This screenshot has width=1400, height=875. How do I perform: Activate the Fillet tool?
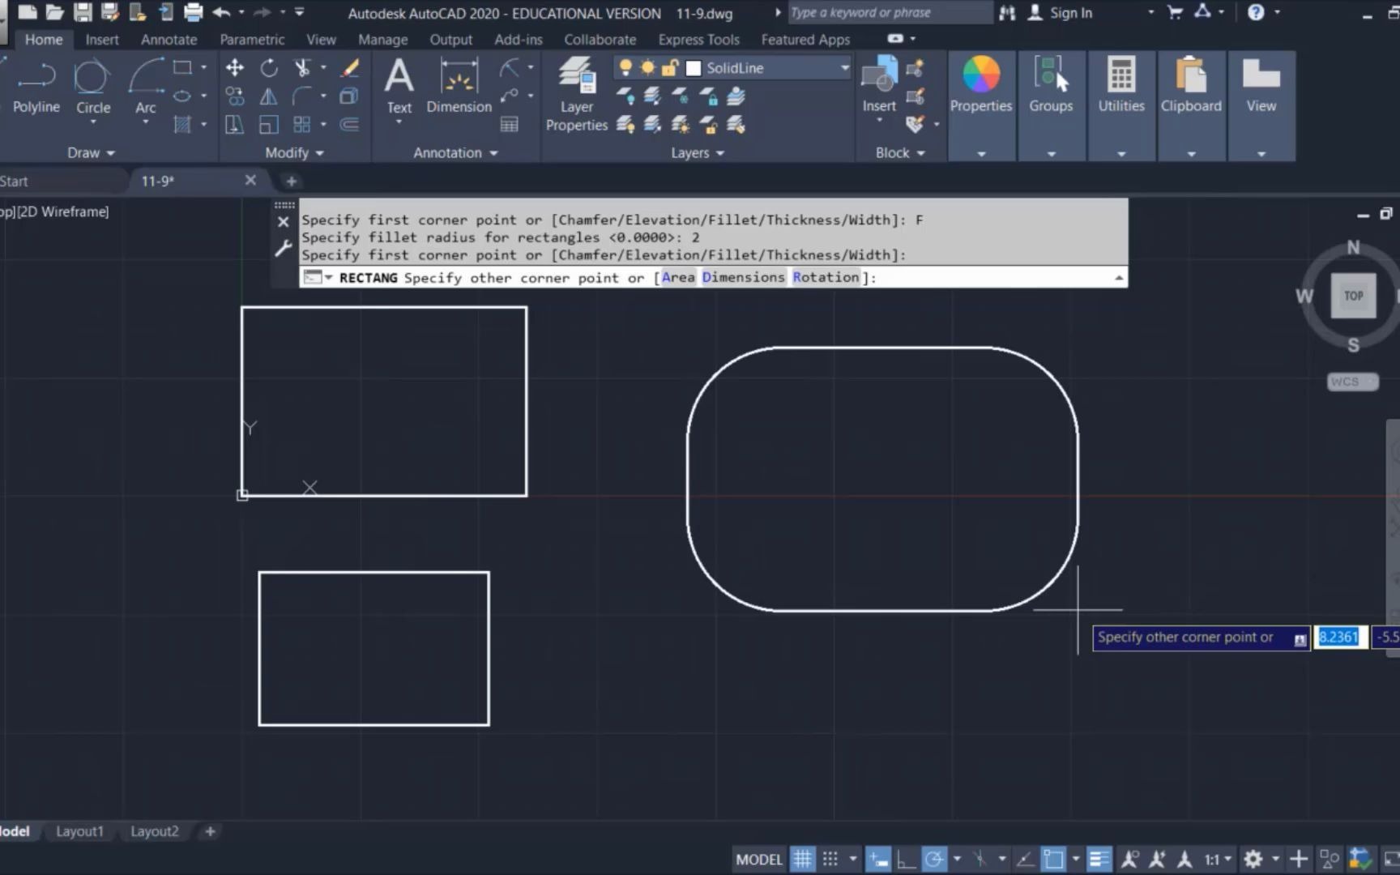[x=302, y=96]
